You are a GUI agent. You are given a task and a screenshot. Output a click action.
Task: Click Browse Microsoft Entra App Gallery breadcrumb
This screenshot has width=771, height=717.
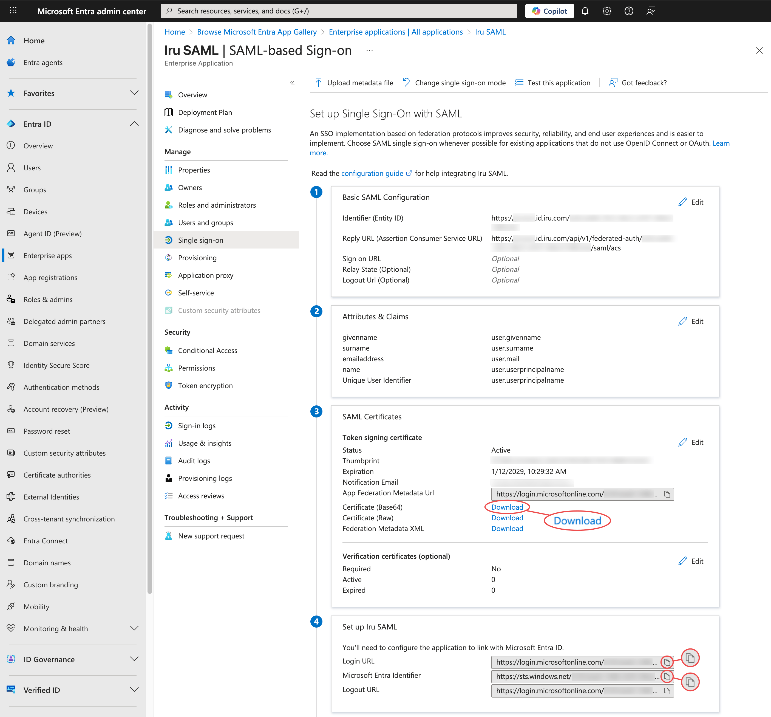point(257,32)
